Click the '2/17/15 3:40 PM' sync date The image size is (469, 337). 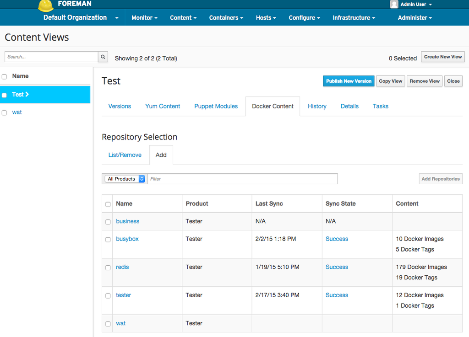277,295
